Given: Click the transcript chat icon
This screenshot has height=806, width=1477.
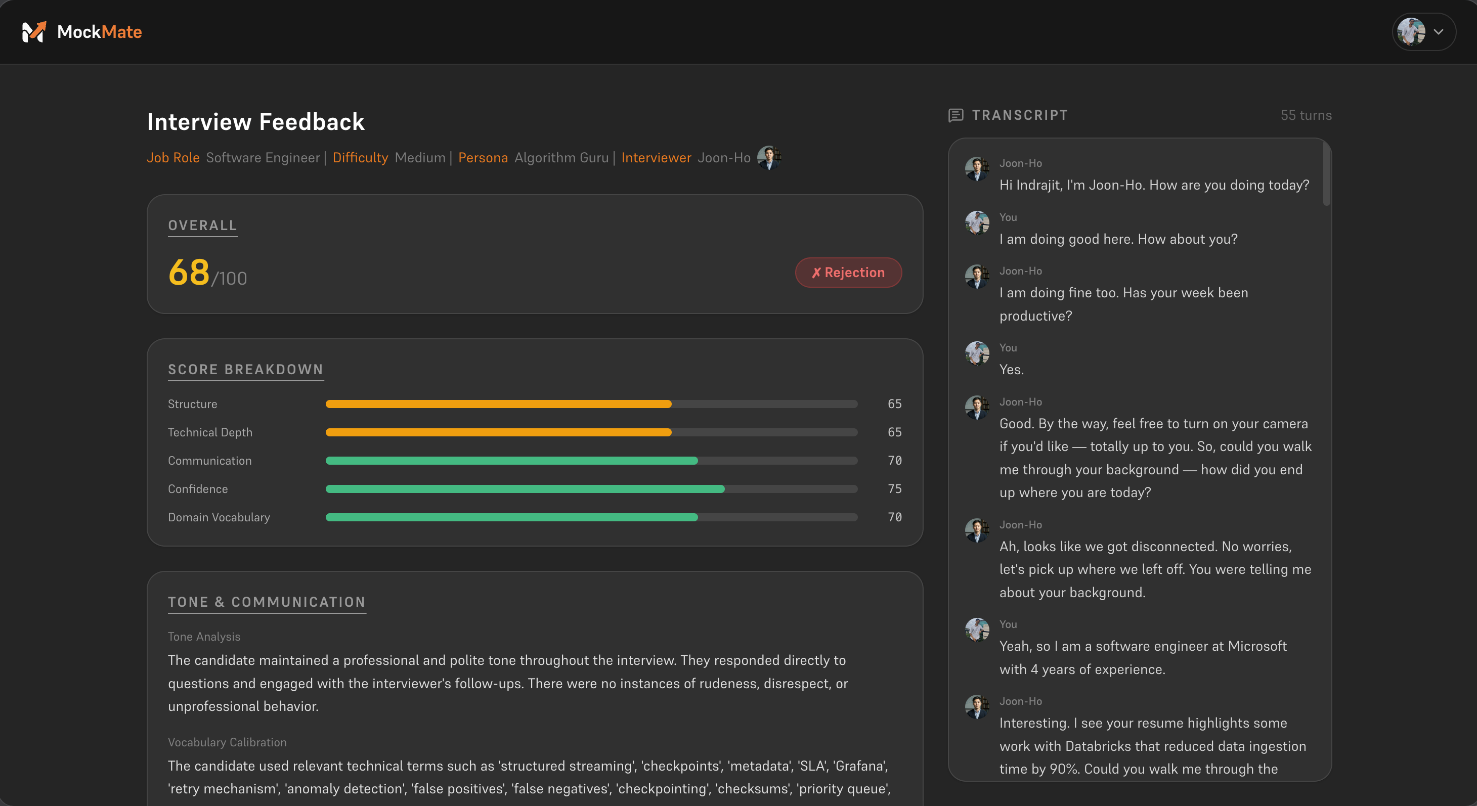Looking at the screenshot, I should coord(955,115).
